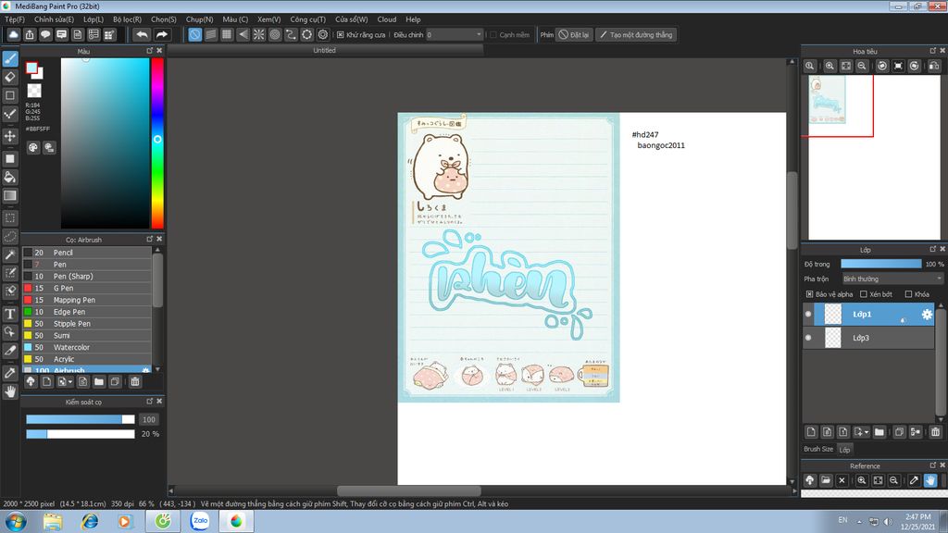948x533 pixels.
Task: Click the snap off circle icon
Action: pos(194,34)
